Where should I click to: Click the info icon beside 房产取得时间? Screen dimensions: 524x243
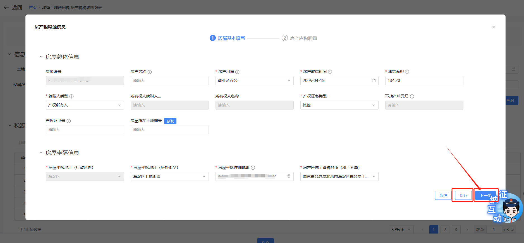(330, 72)
